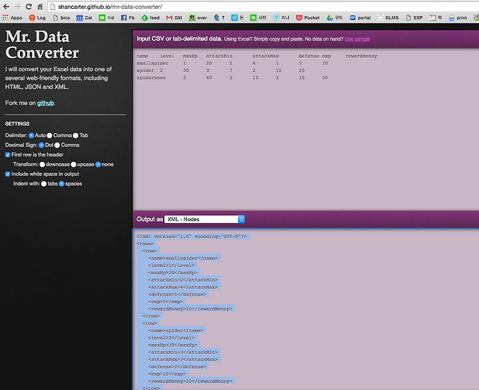Open the EXP bookmark

414,18
